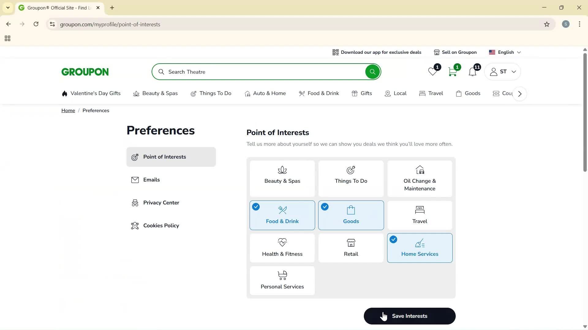Screen dimensions: 588x330
Task: Open the shopping cart icon
Action: [x=452, y=71]
